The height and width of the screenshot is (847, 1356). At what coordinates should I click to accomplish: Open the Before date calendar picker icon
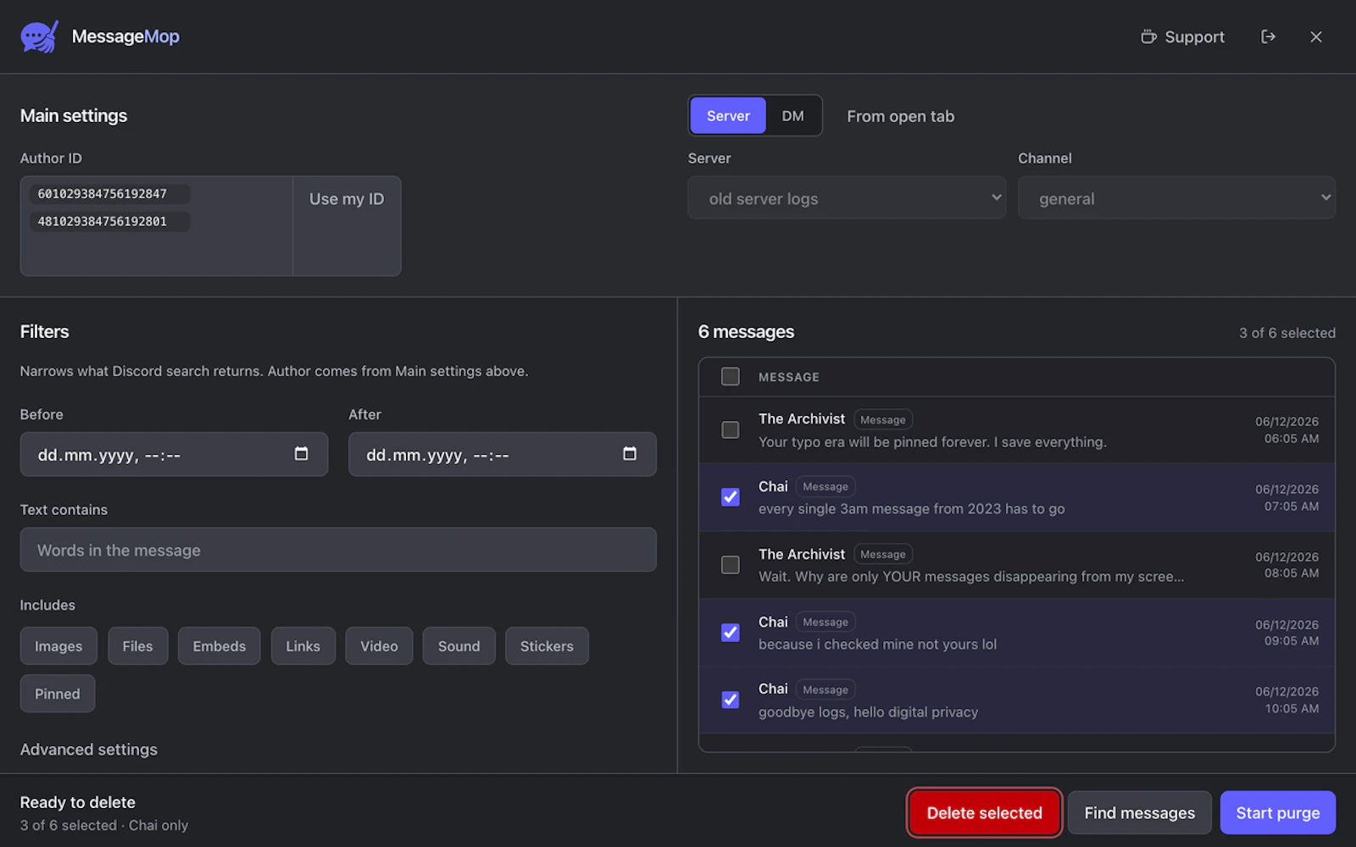point(301,454)
